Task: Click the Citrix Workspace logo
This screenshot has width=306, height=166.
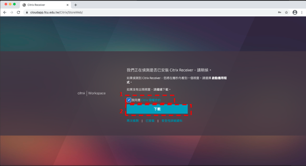Action: (x=91, y=93)
